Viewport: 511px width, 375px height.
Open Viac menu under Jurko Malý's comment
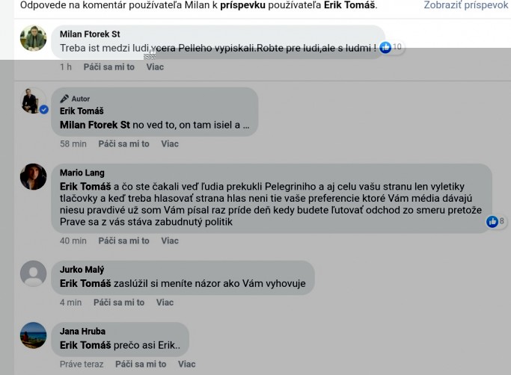(165, 303)
